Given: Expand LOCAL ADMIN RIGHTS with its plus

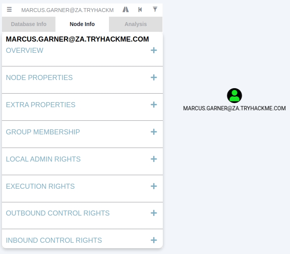Looking at the screenshot, I should (x=154, y=159).
